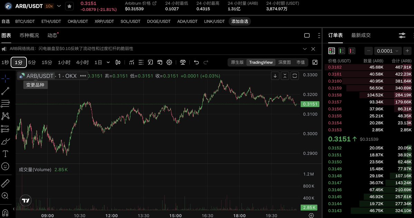Viewport: 414px width, 218px height.
Task: Select the brush drawing tool
Action: (x=5, y=141)
